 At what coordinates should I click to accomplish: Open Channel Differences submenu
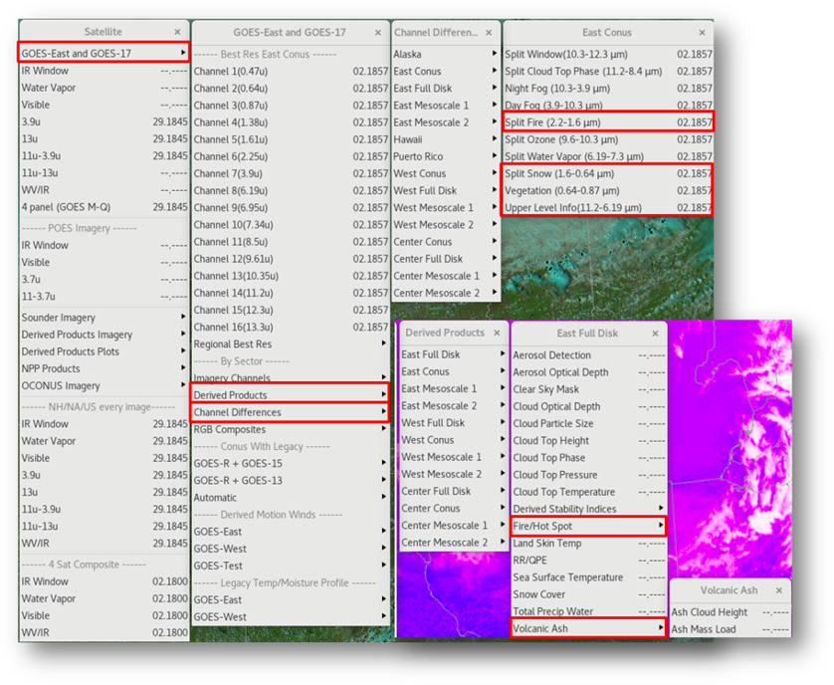(x=290, y=412)
